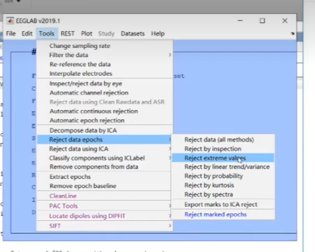Maximize the EEGLAB window
This screenshot has width=315, height=252.
coord(262,21)
